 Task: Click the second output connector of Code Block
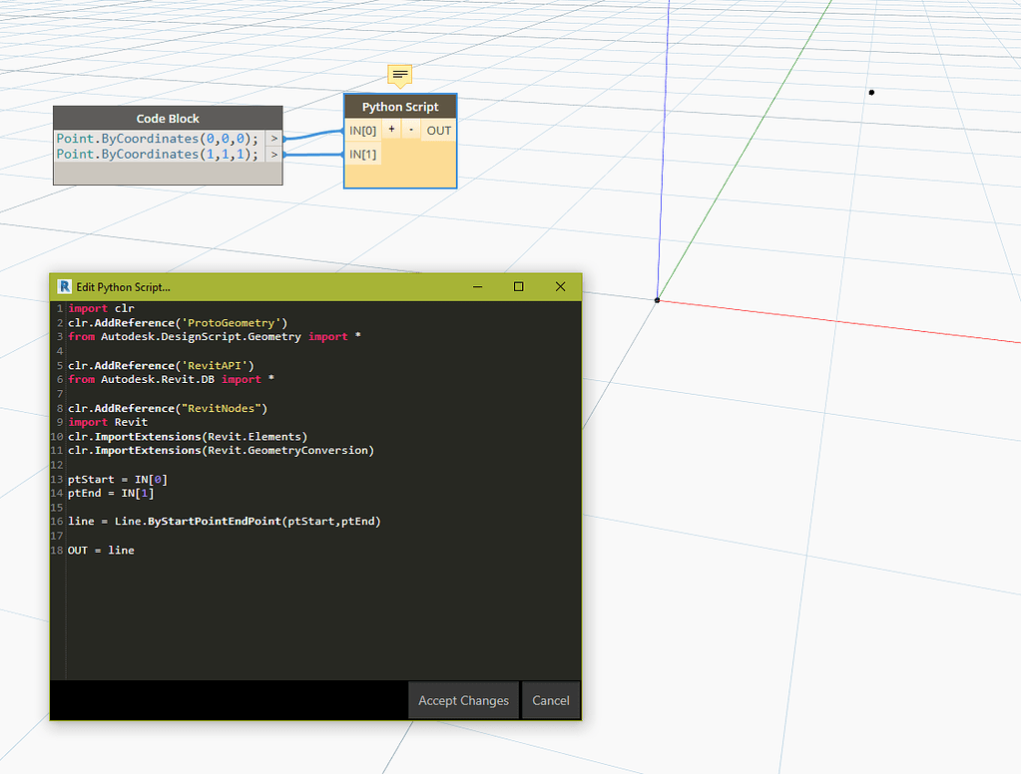273,154
